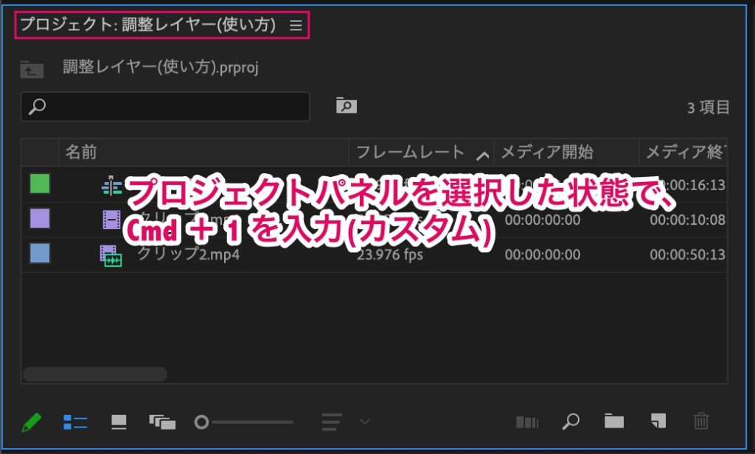755x454 pixels.
Task: Switch to list view
Action: coord(76,422)
